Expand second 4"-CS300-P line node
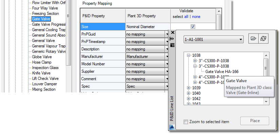280x134 pixels. coord(195,82)
